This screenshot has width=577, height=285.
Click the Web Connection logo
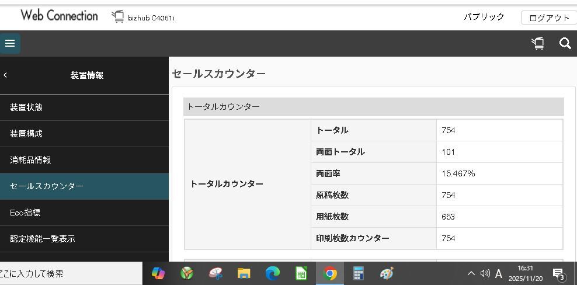[x=59, y=16]
